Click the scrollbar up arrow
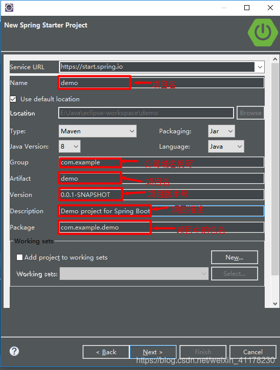The width and height of the screenshot is (280, 370). click(275, 59)
